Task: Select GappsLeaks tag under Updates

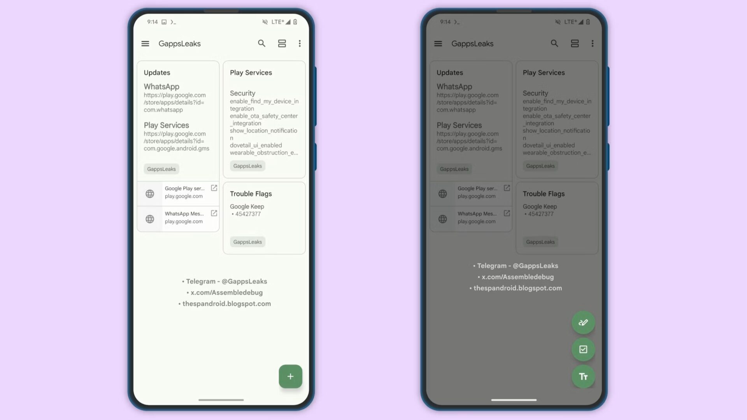Action: pos(161,168)
